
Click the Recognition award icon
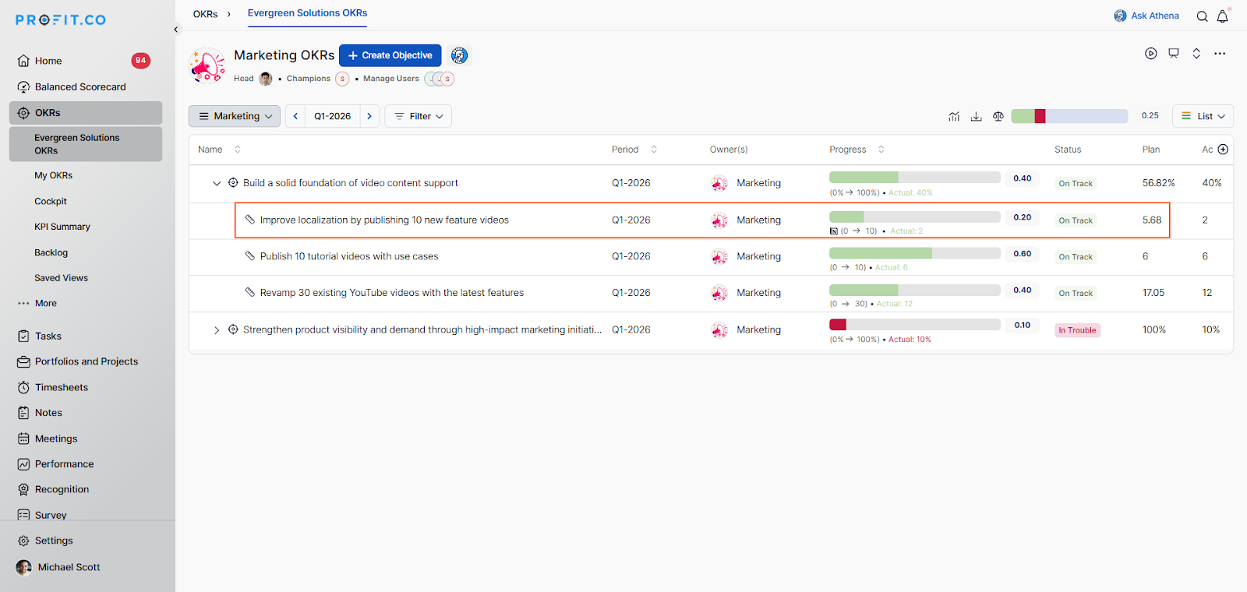coord(23,489)
